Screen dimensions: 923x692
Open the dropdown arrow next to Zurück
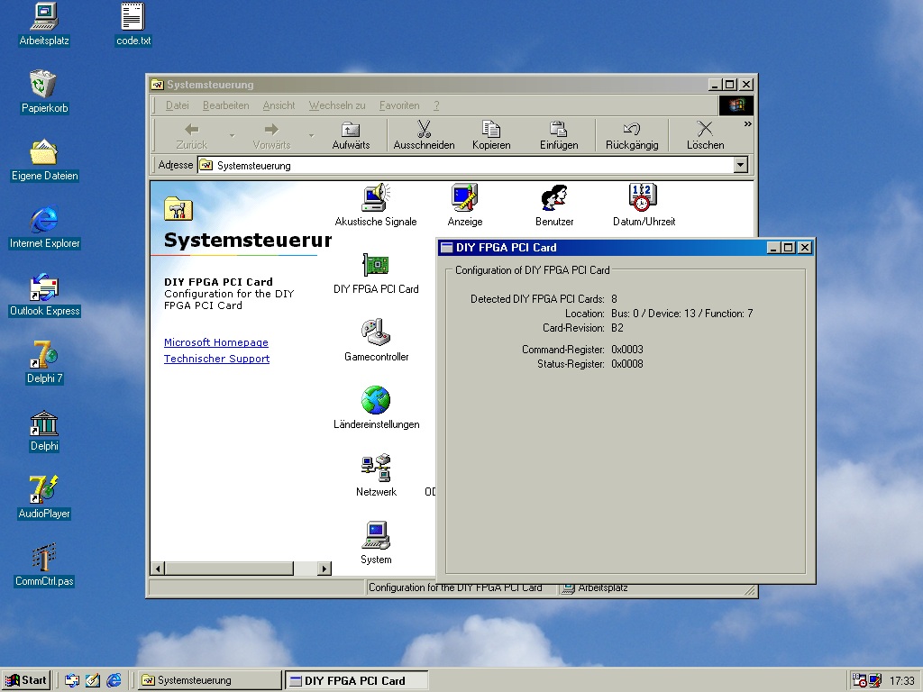232,136
